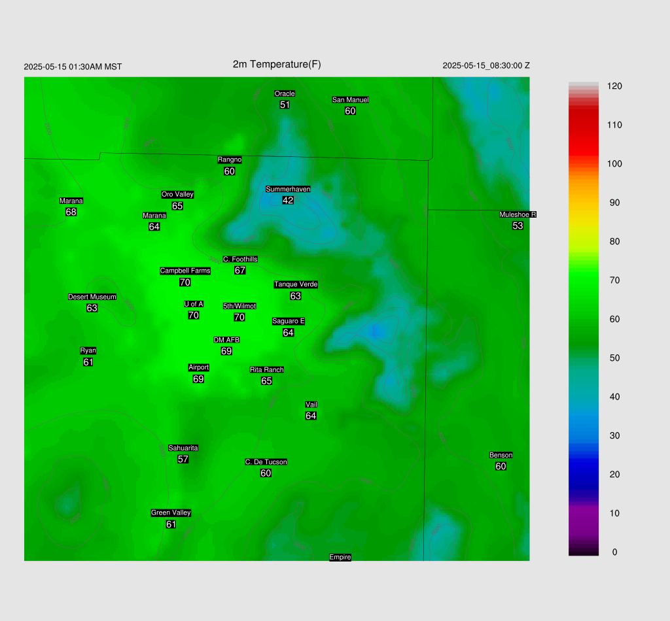Click the 61 reading under Green Valley

(x=171, y=524)
